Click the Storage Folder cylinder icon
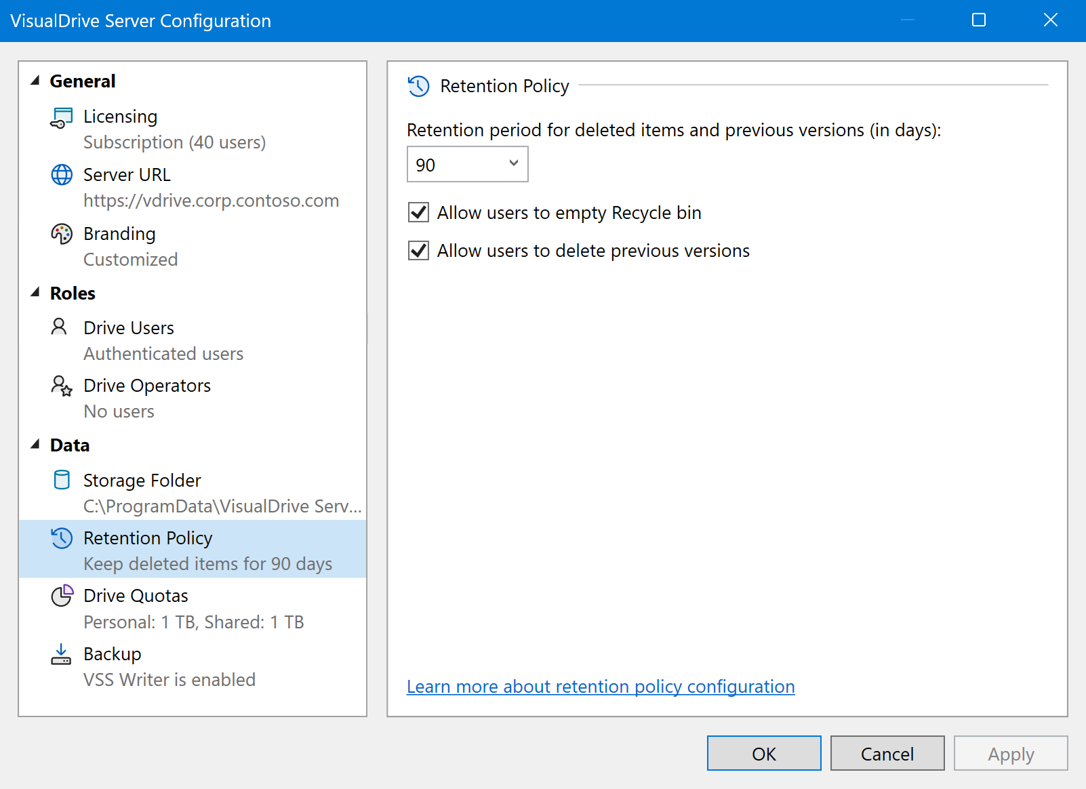1086x789 pixels. 62,480
